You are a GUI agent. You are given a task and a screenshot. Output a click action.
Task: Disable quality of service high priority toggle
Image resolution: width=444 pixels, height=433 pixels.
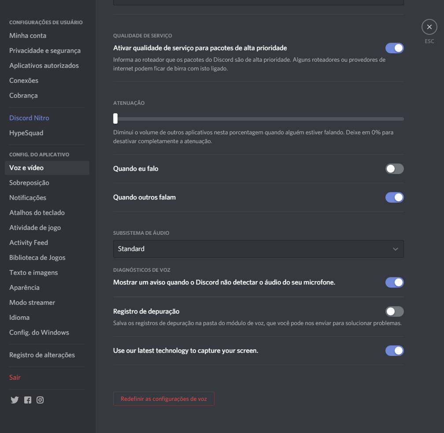395,48
